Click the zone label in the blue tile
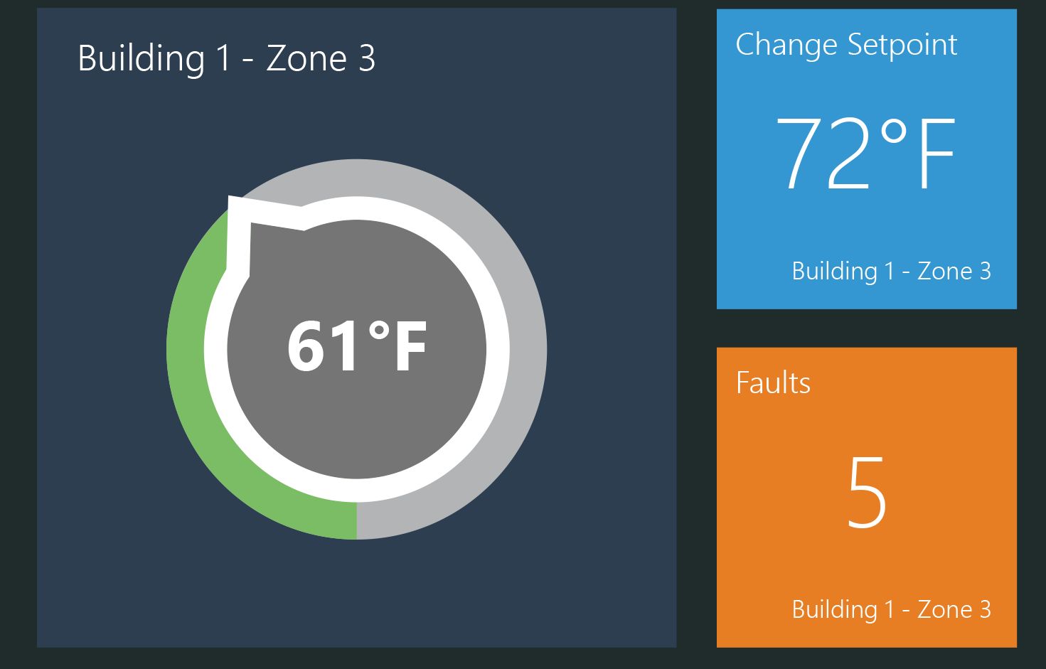 point(891,272)
